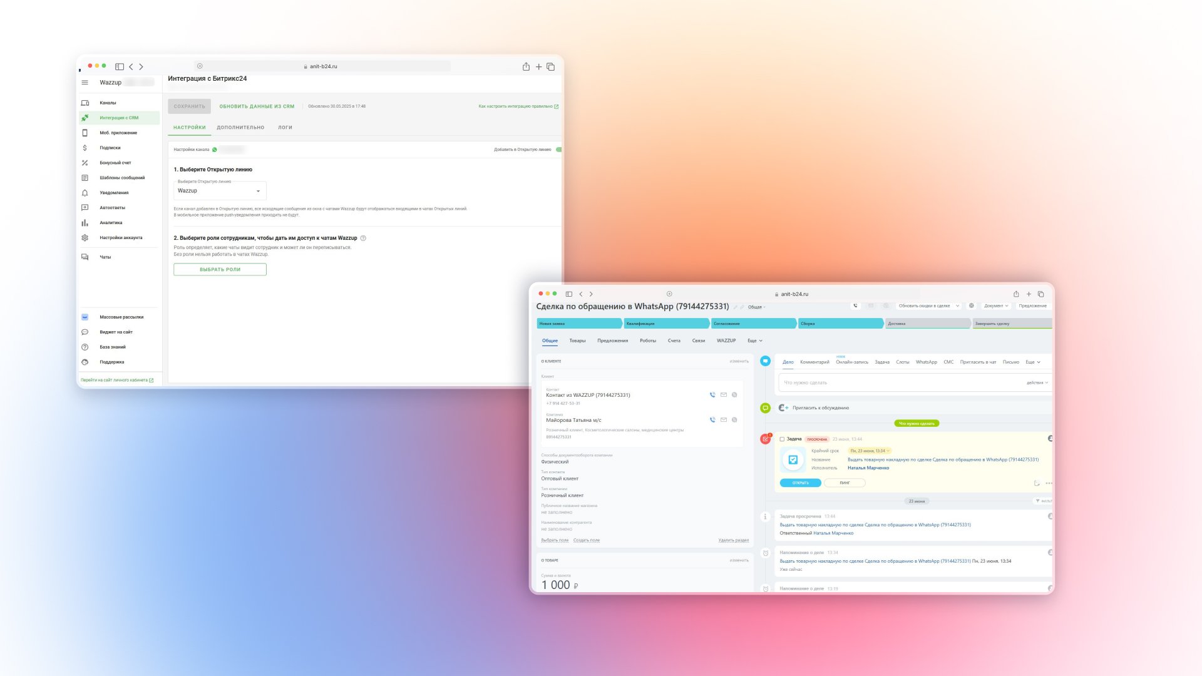Click the deal settings gear icon
Viewport: 1202px width, 676px height.
(x=972, y=306)
